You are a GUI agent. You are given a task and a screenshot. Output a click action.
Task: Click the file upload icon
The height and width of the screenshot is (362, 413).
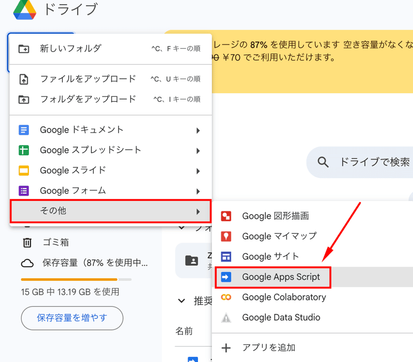point(24,79)
